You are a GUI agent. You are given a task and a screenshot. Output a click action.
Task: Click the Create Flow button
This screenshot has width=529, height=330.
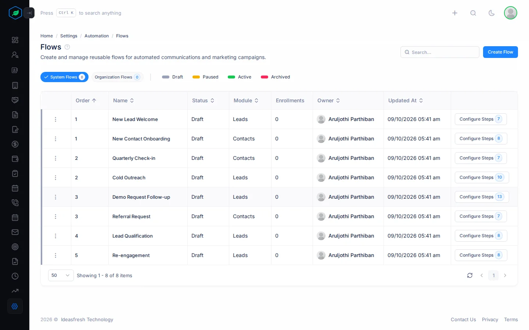[500, 52]
